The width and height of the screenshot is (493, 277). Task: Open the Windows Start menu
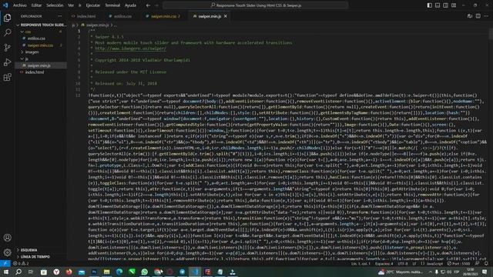click(5, 272)
